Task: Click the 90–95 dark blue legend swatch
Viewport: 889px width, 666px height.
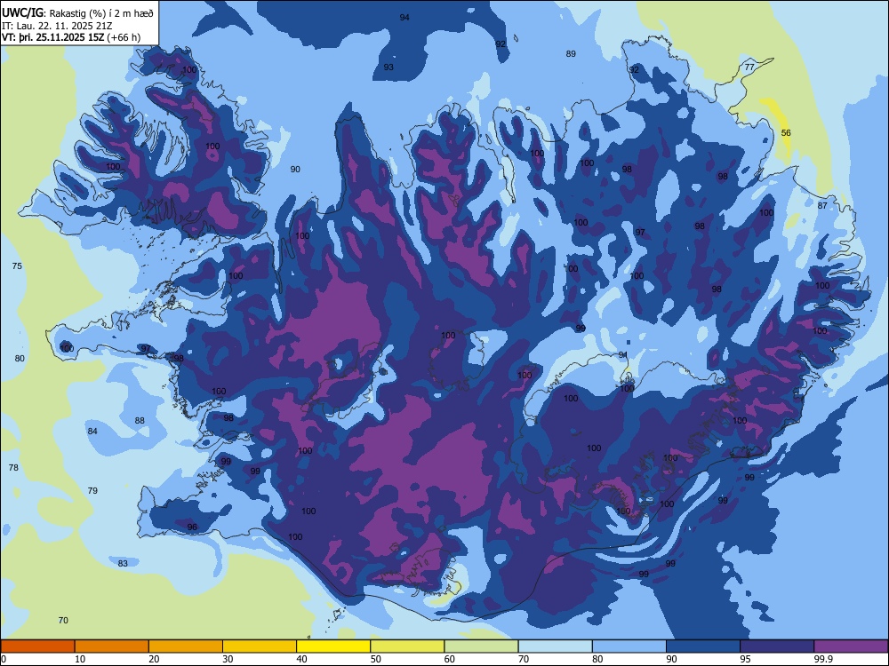Action: (703, 646)
